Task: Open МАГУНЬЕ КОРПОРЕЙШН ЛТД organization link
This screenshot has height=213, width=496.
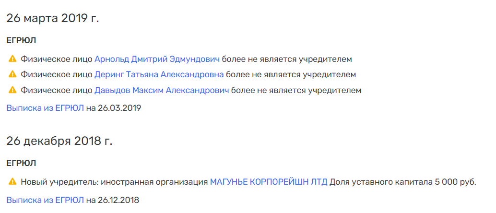Action: click(269, 182)
